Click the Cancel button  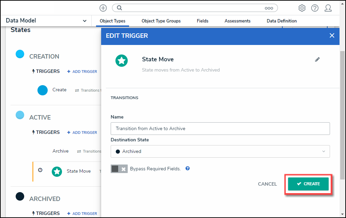coord(267,184)
